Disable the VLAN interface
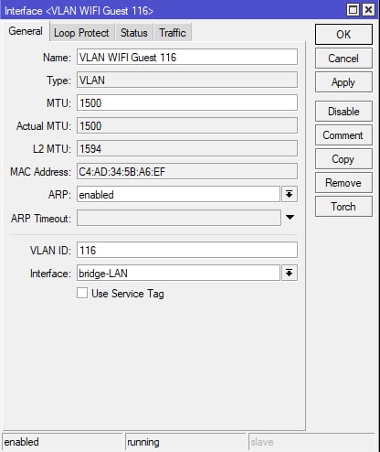Viewport: 380px width, 452px height. pyautogui.click(x=343, y=112)
